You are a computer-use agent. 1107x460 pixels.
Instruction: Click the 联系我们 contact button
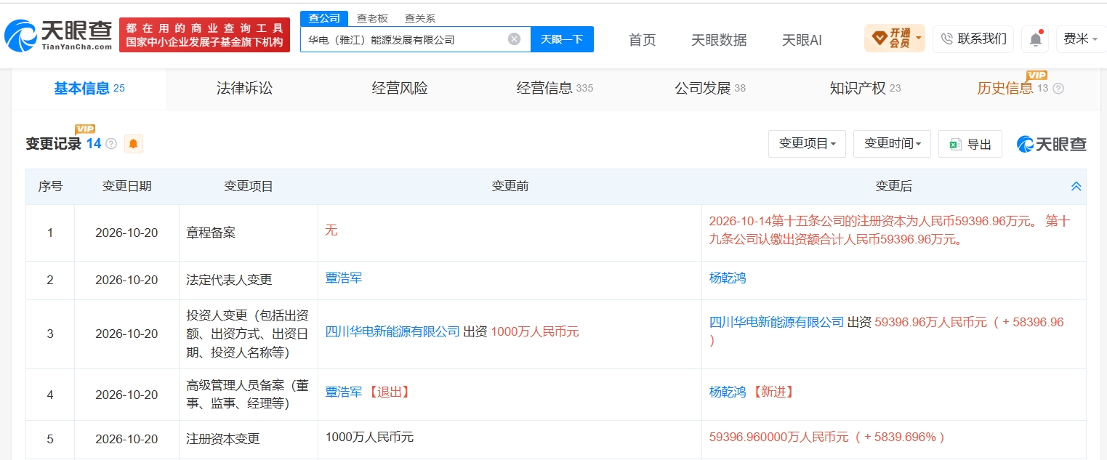coord(973,39)
